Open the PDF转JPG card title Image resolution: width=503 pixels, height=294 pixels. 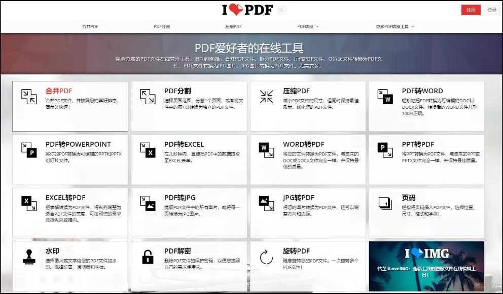(179, 198)
